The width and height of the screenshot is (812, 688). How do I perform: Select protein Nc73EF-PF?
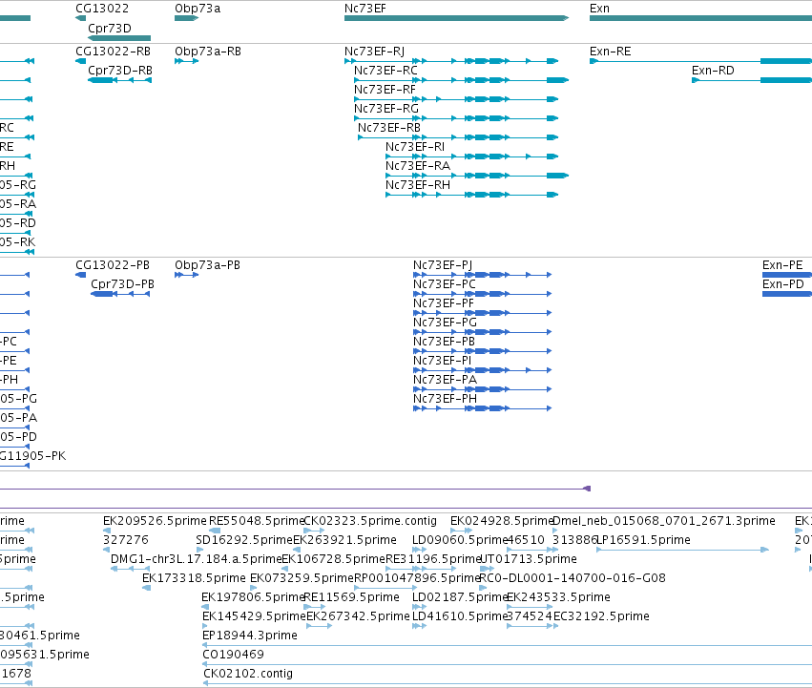point(444,303)
